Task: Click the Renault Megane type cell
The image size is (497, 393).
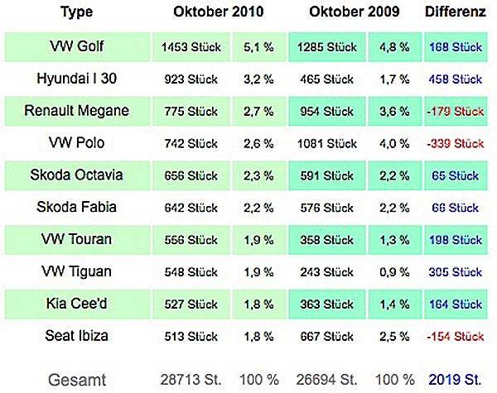Action: click(x=77, y=111)
